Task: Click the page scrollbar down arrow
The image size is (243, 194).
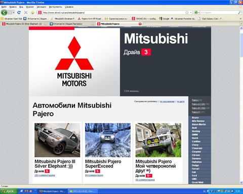Action: click(x=241, y=182)
